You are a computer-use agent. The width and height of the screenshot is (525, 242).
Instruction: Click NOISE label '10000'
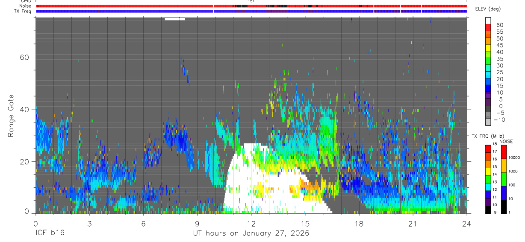pos(514,157)
